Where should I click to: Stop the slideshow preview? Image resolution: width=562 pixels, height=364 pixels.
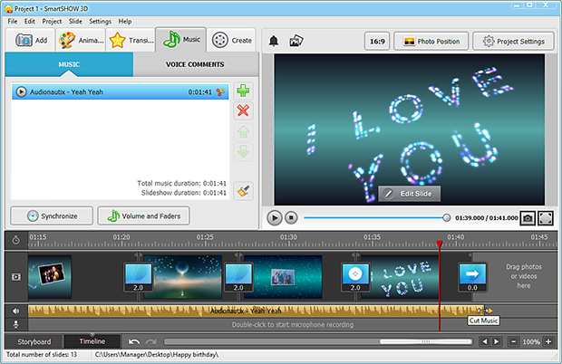(291, 217)
